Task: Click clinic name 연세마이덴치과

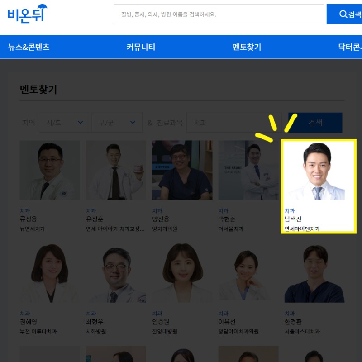Action: point(302,229)
